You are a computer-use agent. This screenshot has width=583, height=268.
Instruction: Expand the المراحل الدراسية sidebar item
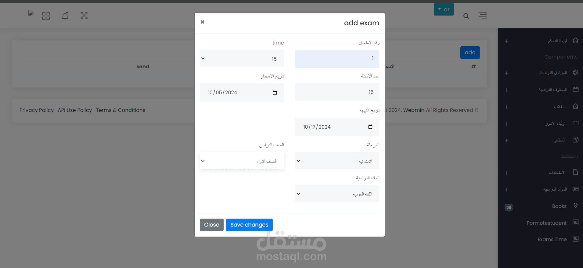[x=506, y=73]
